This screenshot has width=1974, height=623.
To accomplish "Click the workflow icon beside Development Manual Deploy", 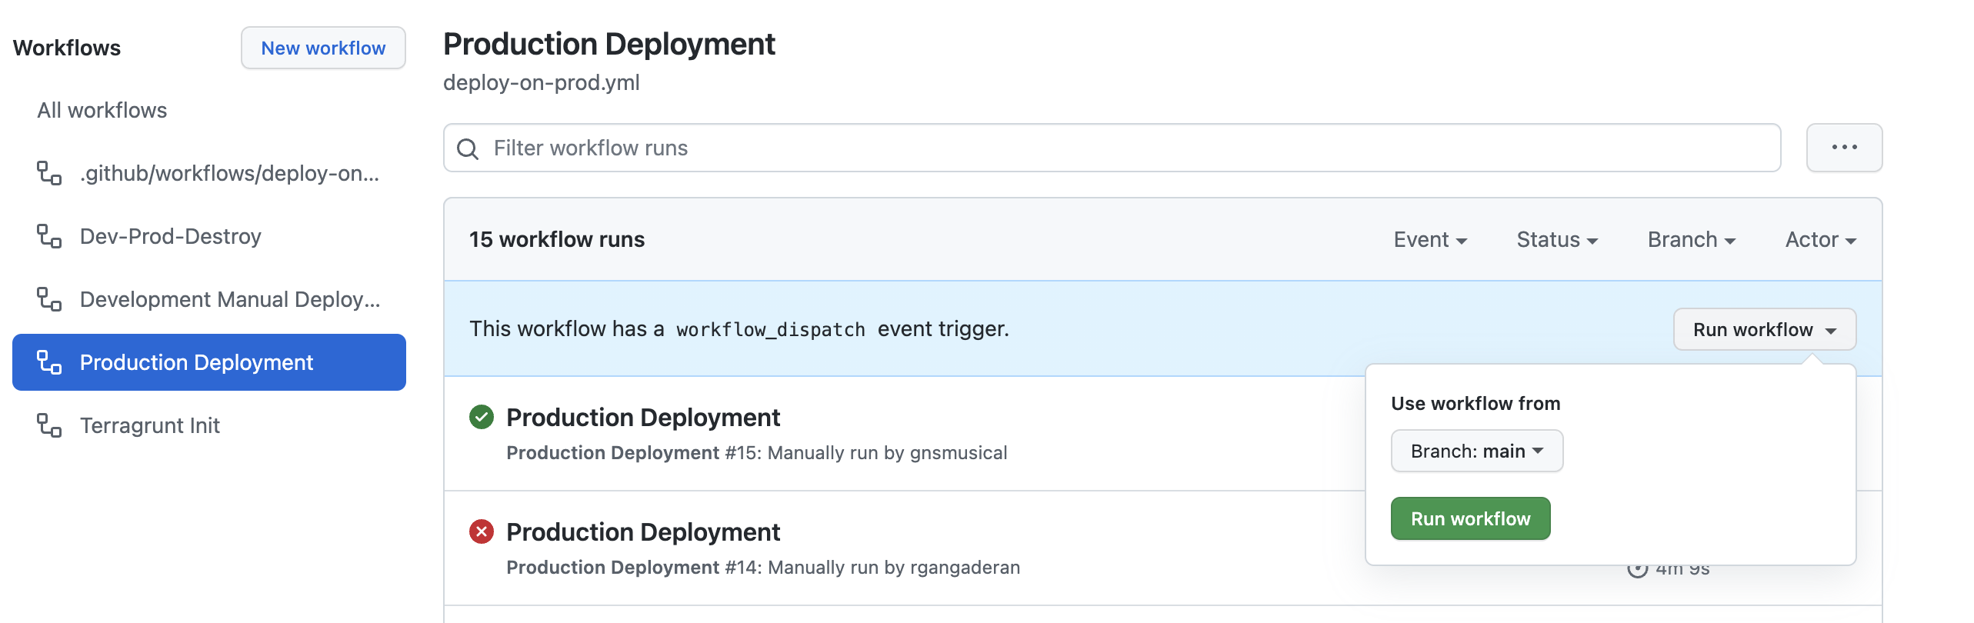I will pos(49,298).
